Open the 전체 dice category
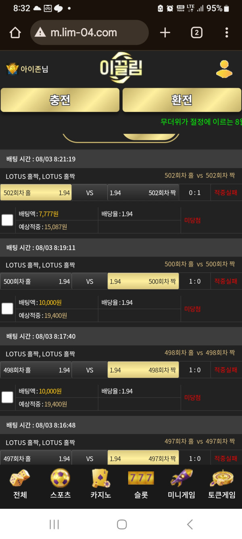This screenshot has width=242, height=539. pos(20,484)
